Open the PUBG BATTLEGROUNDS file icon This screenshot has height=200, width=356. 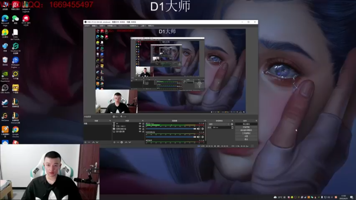point(16,35)
